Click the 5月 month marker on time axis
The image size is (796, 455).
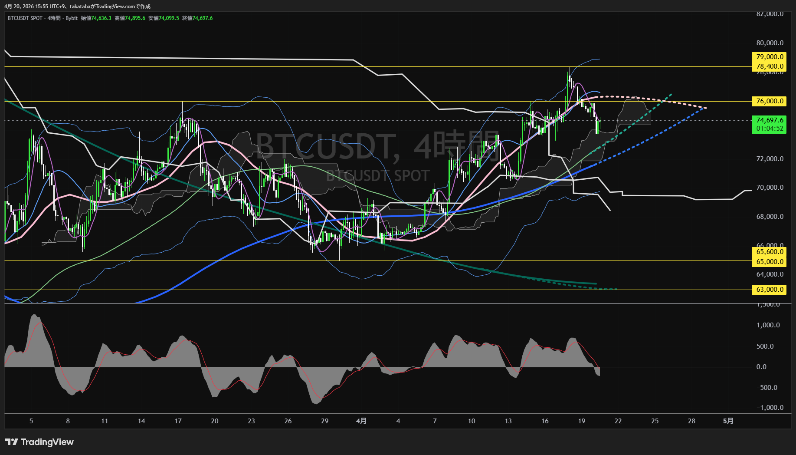(728, 421)
